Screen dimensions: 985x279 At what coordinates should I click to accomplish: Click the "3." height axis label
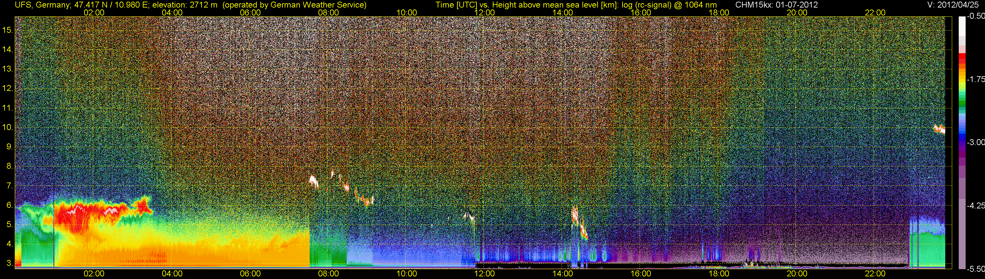(x=10, y=263)
